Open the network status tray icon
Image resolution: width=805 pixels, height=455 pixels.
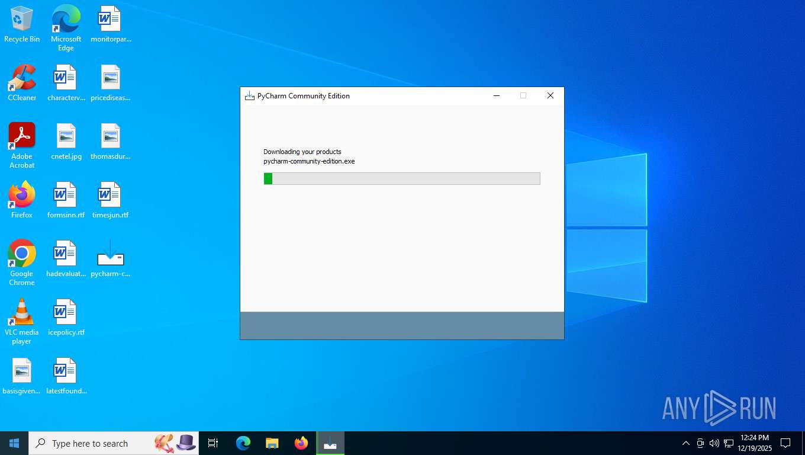tap(729, 443)
